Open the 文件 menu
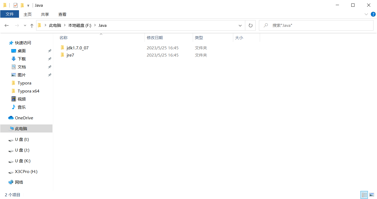Viewport: 377px width, 199px height. [x=10, y=14]
